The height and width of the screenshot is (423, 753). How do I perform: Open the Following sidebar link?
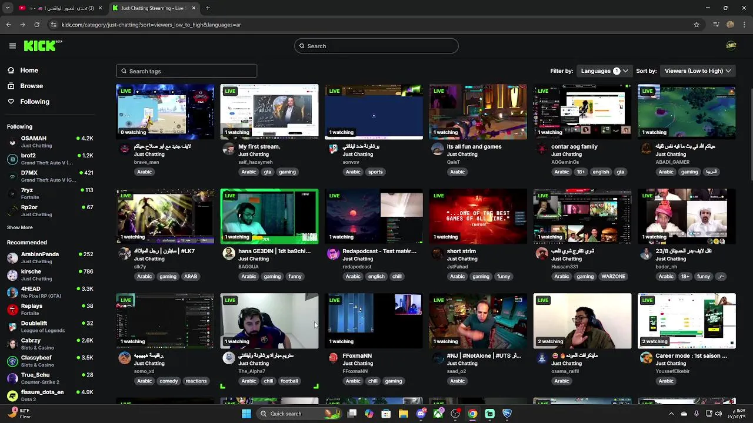point(34,102)
